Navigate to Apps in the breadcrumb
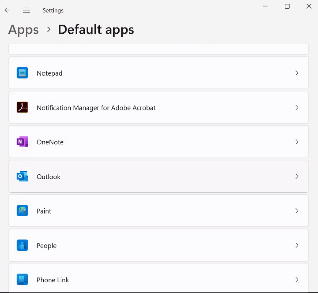The width and height of the screenshot is (318, 293). click(23, 30)
